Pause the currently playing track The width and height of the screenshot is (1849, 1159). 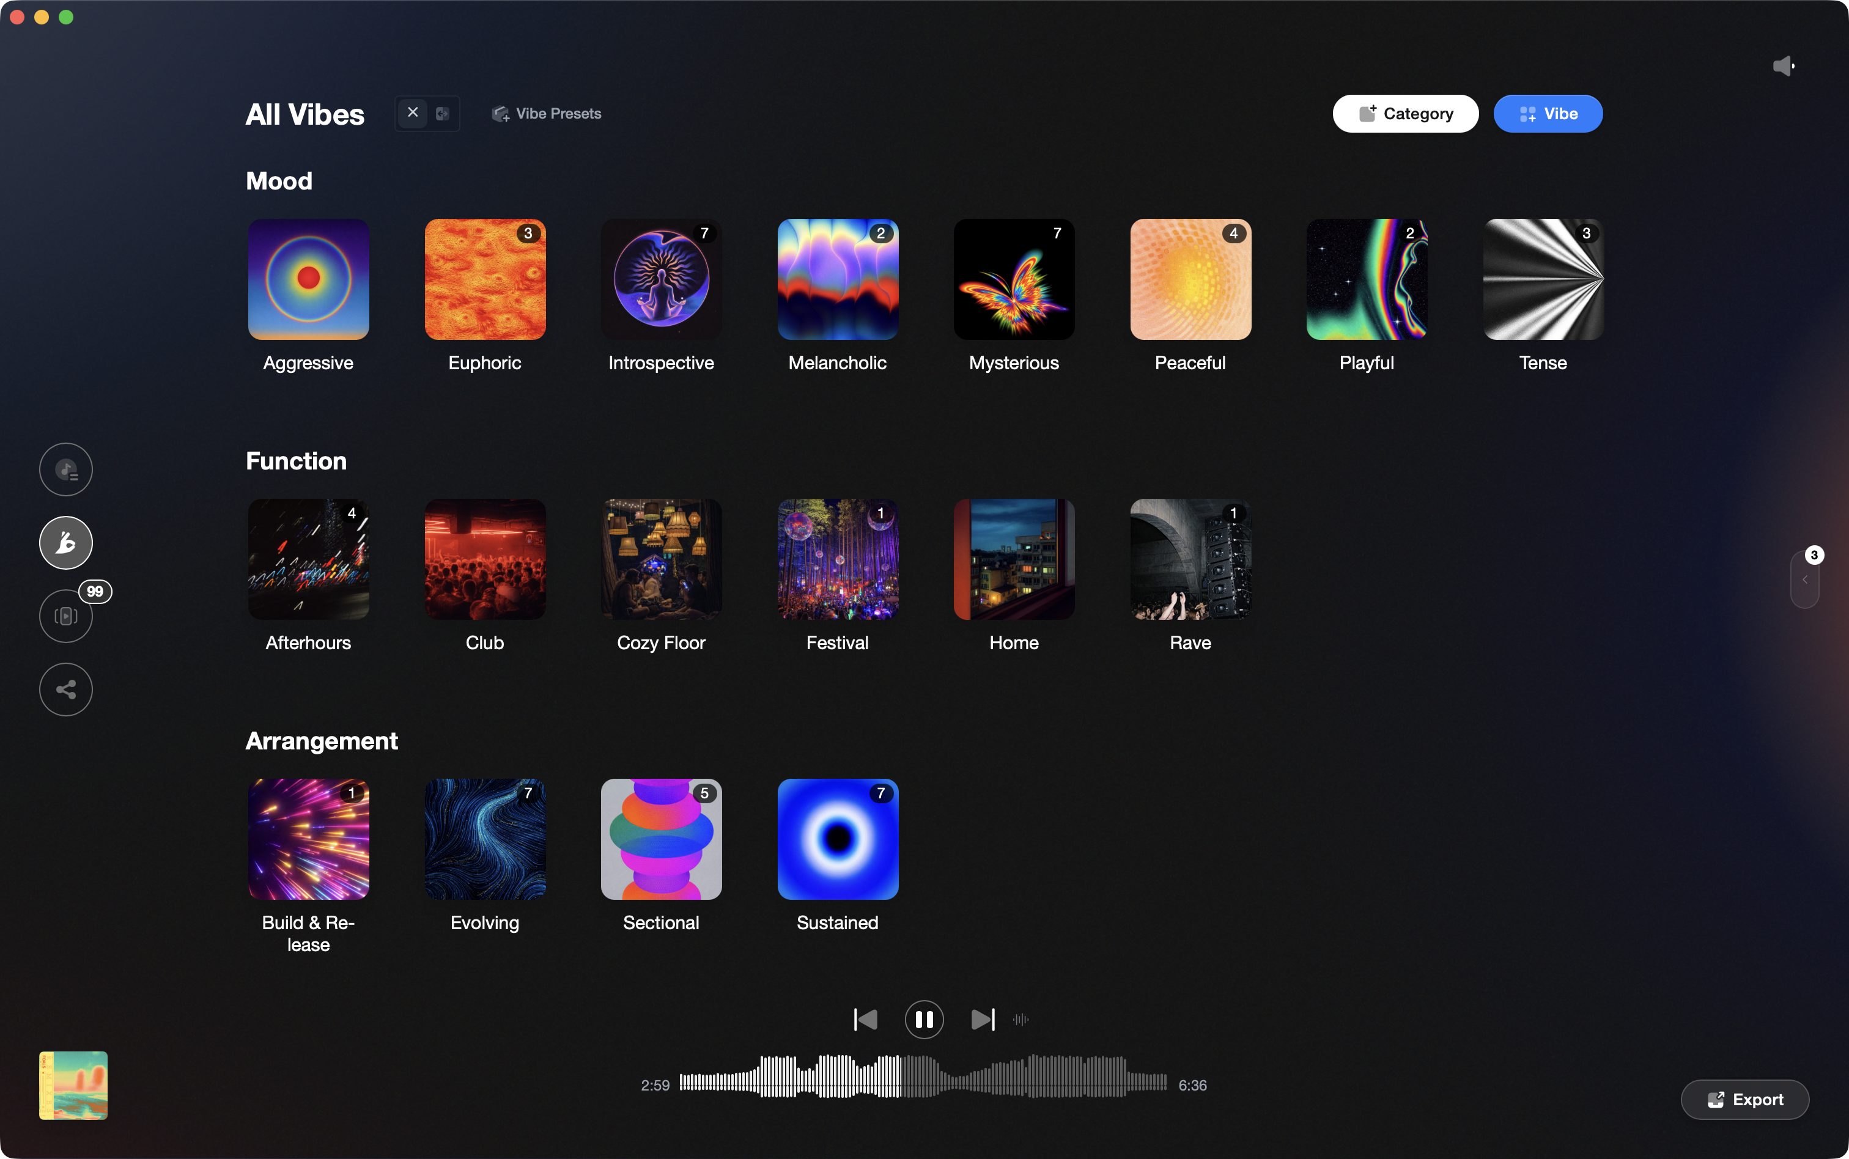click(x=924, y=1020)
